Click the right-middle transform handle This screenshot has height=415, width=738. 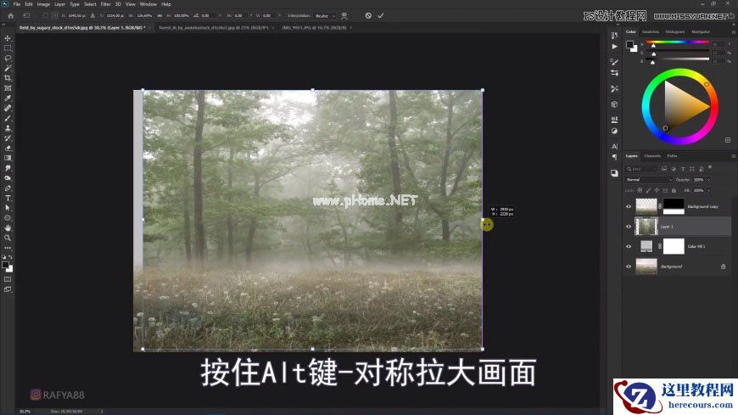pyautogui.click(x=483, y=220)
